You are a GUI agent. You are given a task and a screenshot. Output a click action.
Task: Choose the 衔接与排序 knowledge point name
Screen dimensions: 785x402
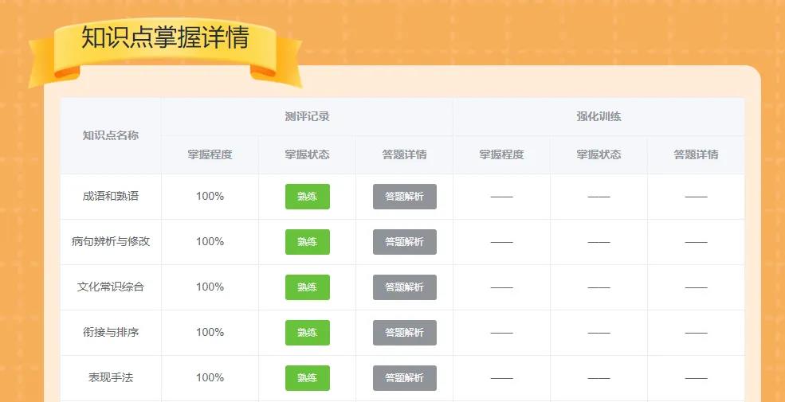tap(111, 332)
